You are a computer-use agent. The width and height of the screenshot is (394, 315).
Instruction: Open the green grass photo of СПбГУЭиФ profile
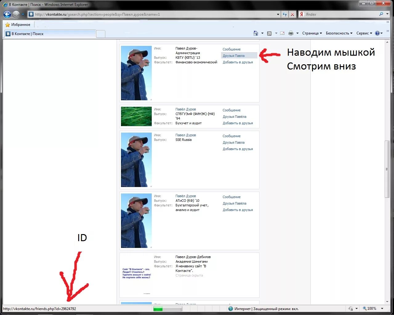[x=136, y=116]
